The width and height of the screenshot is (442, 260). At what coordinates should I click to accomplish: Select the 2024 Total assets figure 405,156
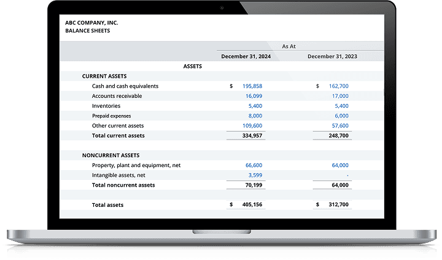(x=252, y=205)
